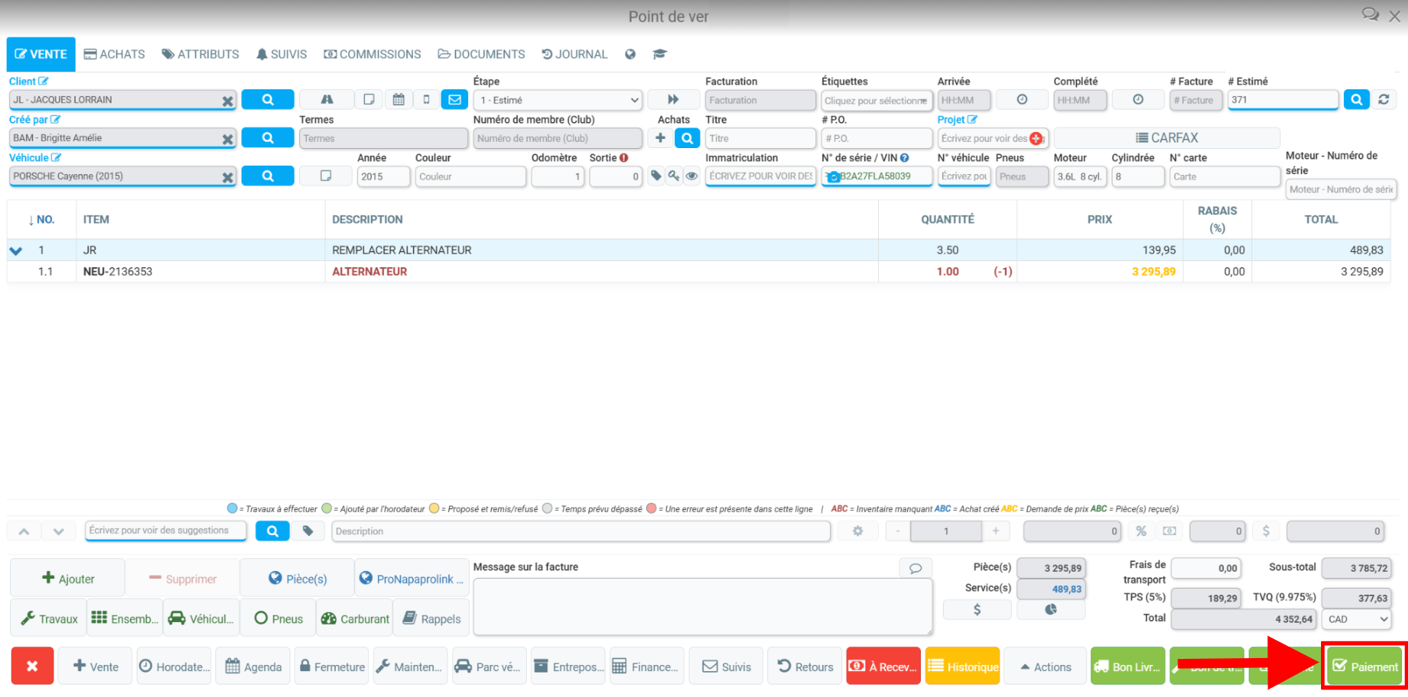
Task: Click the refresh icon beside estimate number
Action: [1384, 99]
